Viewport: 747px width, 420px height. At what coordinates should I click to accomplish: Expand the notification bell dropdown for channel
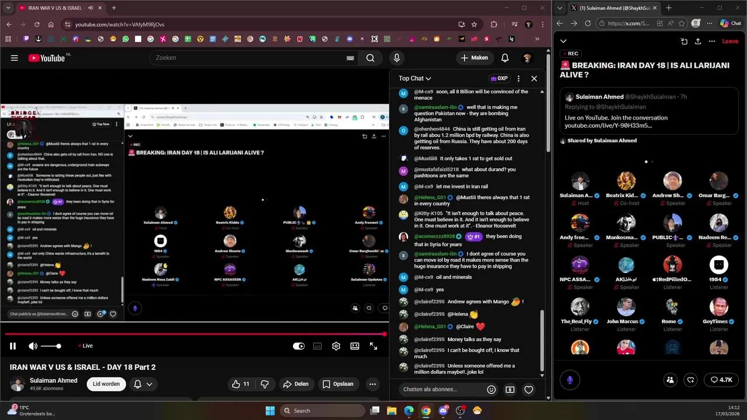pos(143,384)
